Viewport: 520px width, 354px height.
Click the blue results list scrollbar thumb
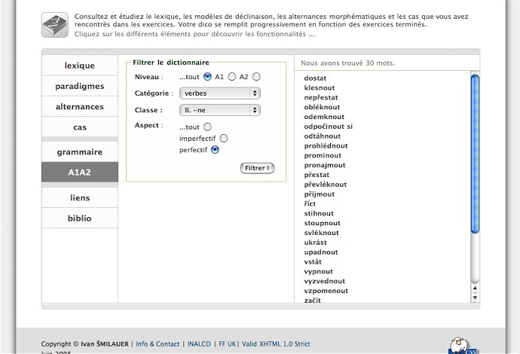pyautogui.click(x=475, y=154)
